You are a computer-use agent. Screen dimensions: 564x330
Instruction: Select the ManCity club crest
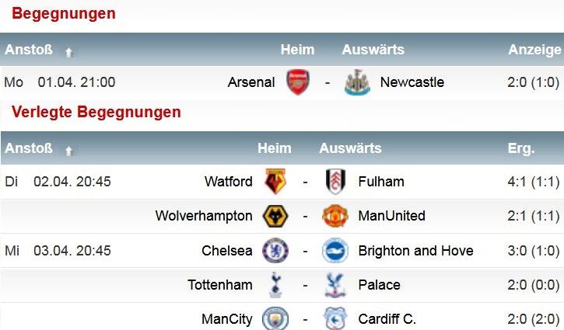point(275,318)
